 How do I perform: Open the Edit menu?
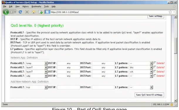[x=11, y=6]
